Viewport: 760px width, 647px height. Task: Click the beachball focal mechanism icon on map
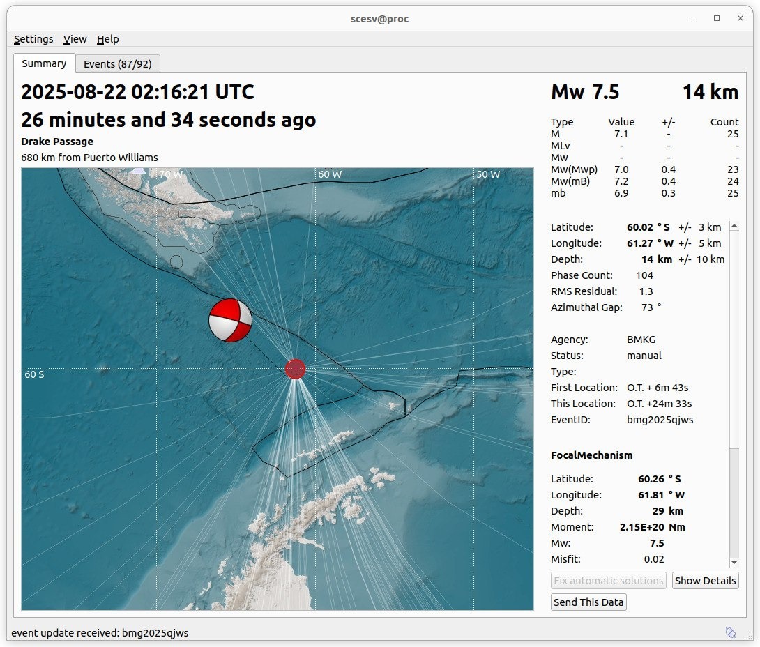tap(230, 320)
